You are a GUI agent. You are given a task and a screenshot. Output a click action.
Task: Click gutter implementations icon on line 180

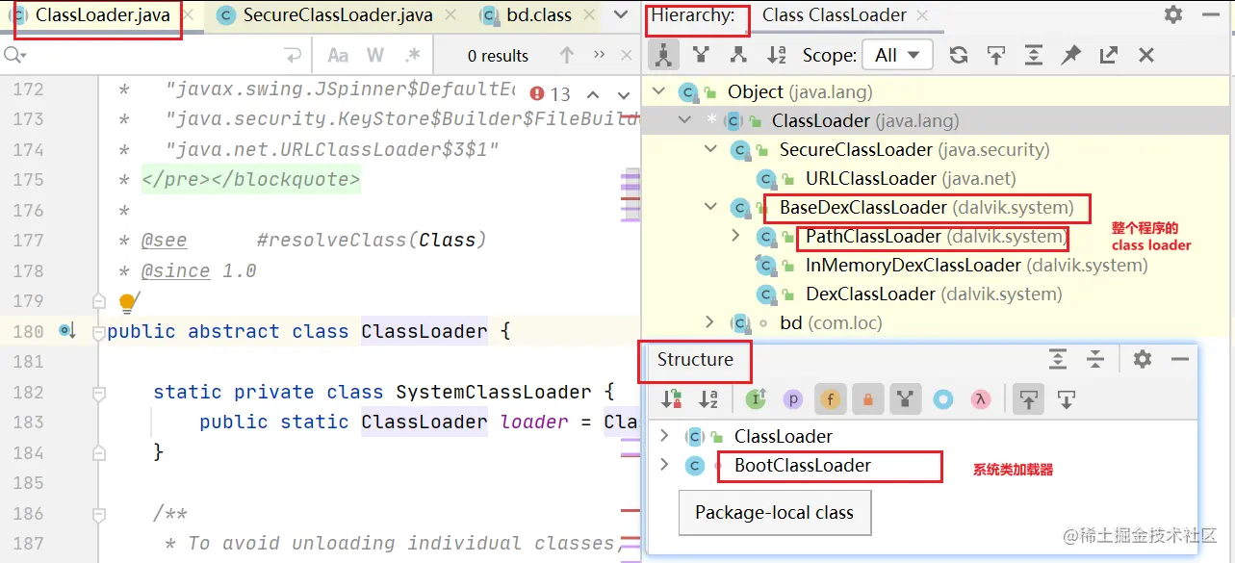(66, 331)
